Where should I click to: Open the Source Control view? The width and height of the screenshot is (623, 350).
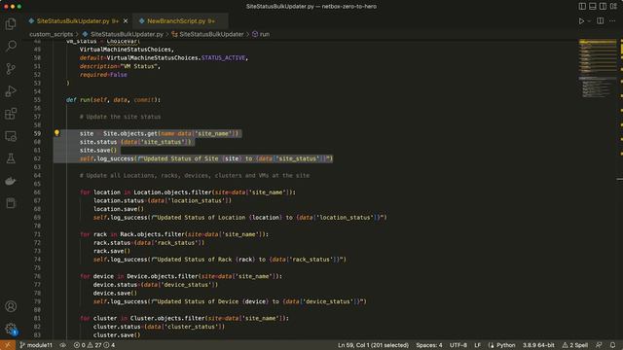[x=11, y=69]
